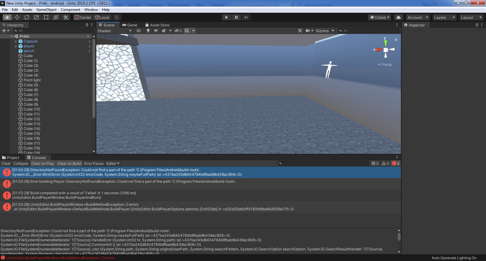Toggle hidden objects visibility counter

(178, 31)
